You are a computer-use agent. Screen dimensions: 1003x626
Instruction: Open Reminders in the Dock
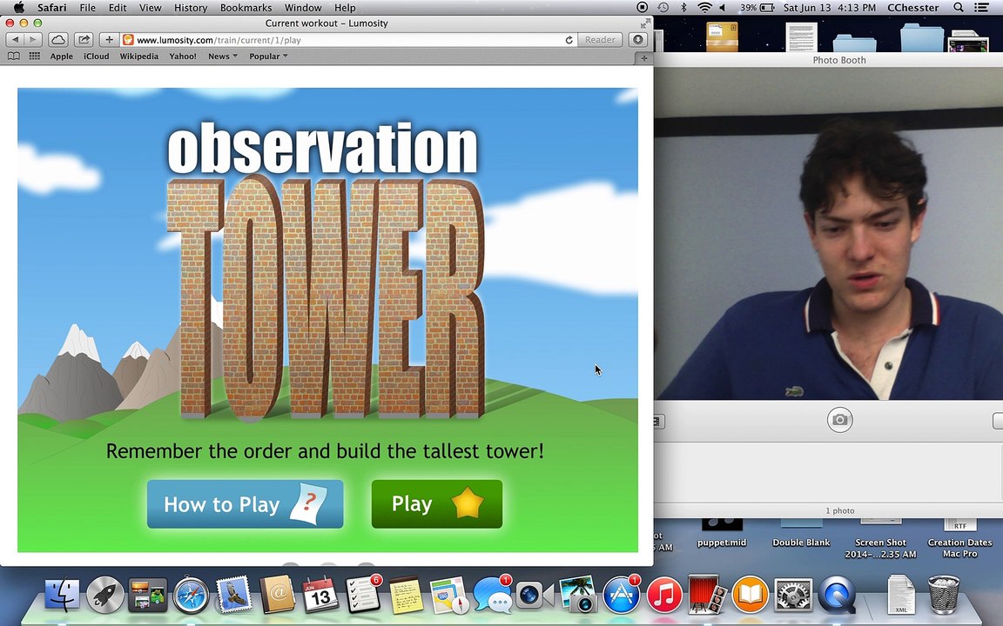pos(363,595)
